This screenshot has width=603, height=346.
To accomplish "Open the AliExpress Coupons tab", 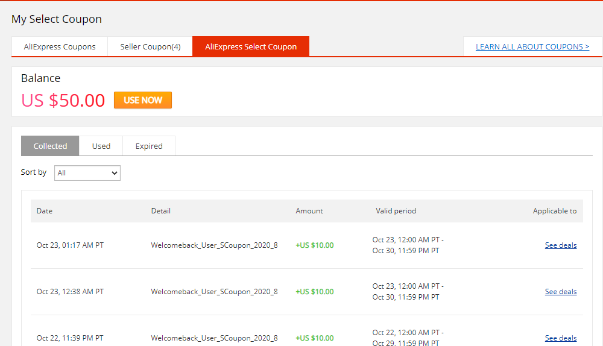I will click(60, 46).
